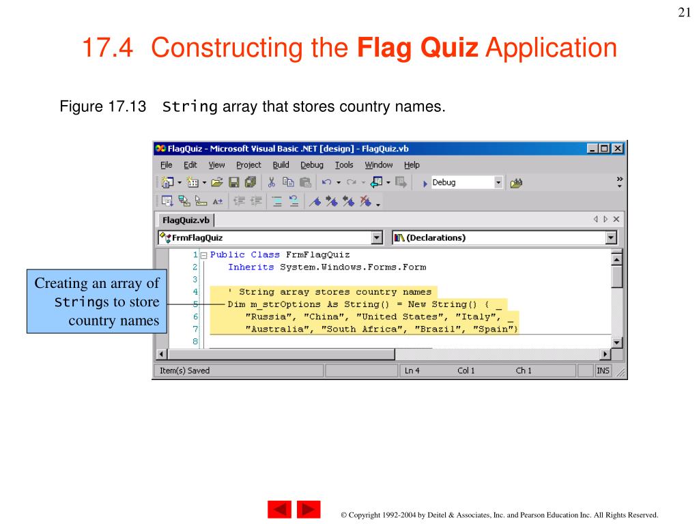Click the Display Parameter Info icon
This screenshot has width=699, height=524.
tap(184, 201)
